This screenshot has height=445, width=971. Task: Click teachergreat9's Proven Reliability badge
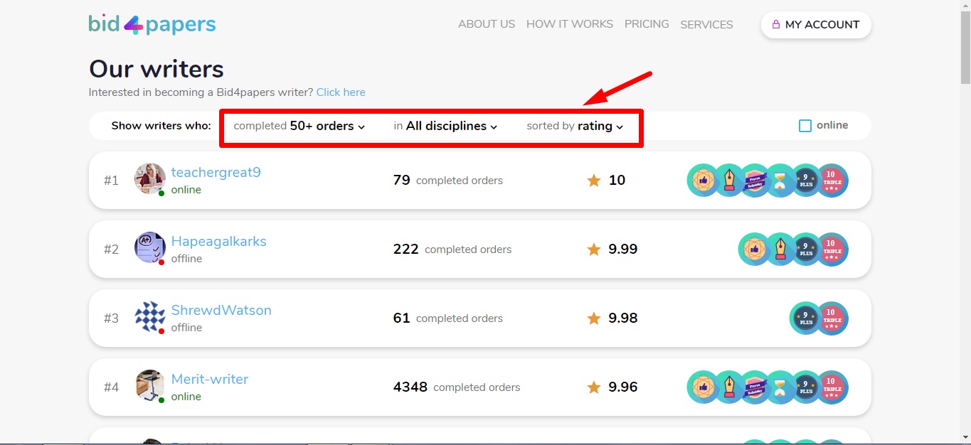[755, 181]
